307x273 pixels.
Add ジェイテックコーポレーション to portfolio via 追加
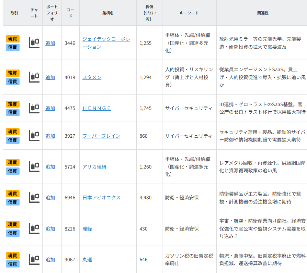pyautogui.click(x=50, y=43)
